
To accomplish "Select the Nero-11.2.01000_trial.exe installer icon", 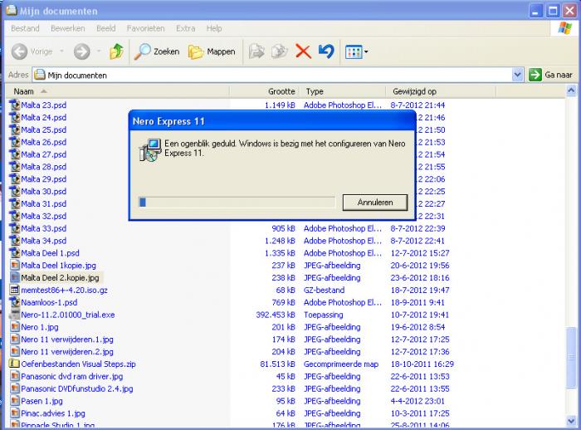I will coord(15,315).
